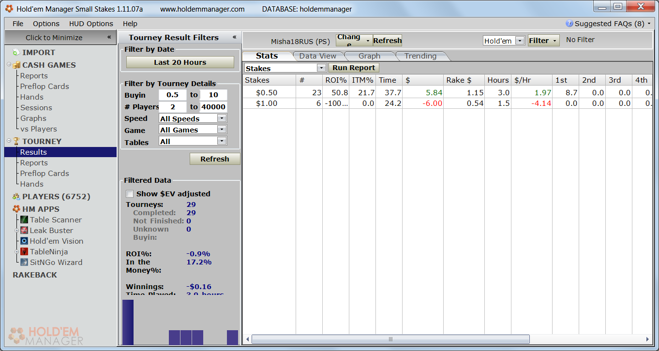Click the Buyin minimum input field
Viewport: 659px width, 351px height.
(173, 95)
